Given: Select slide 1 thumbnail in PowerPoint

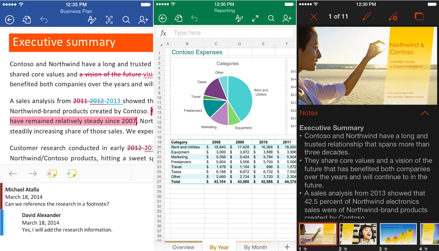Looking at the screenshot, I should point(318,234).
